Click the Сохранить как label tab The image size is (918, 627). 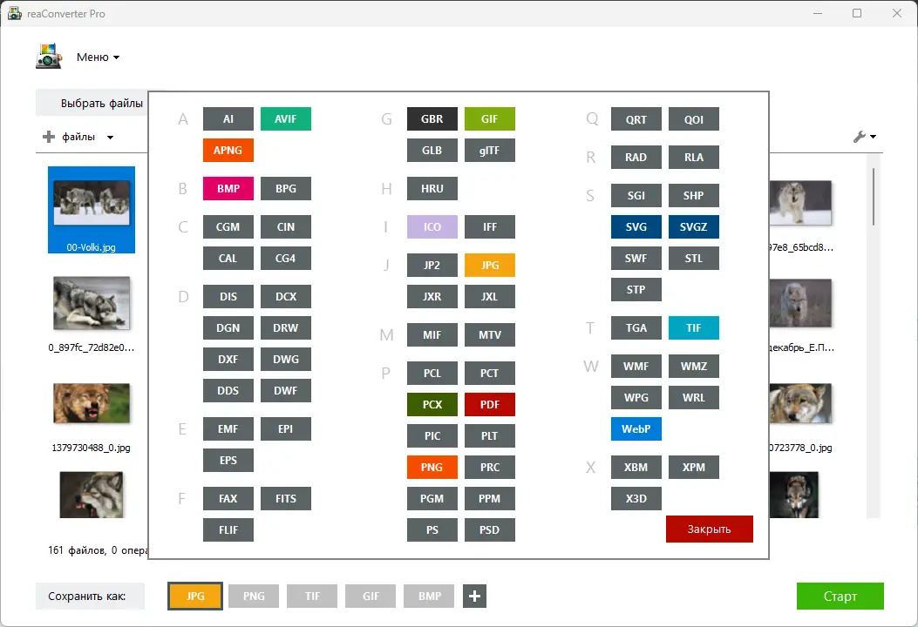pyautogui.click(x=86, y=596)
